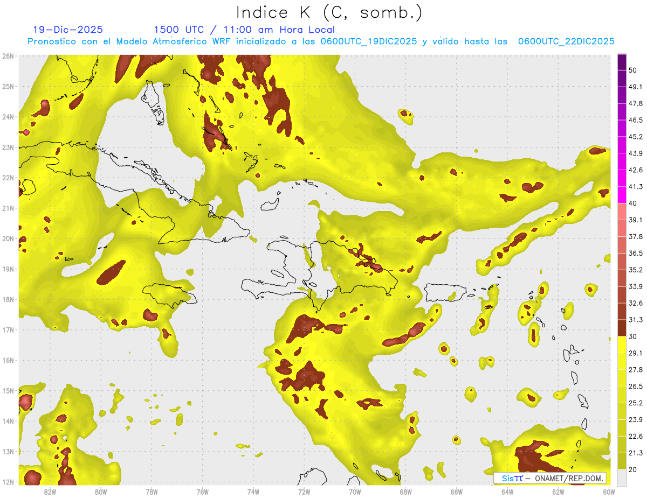This screenshot has width=647, height=499.
Task: Click the gray colorbar segment below 20
Action: (622, 477)
